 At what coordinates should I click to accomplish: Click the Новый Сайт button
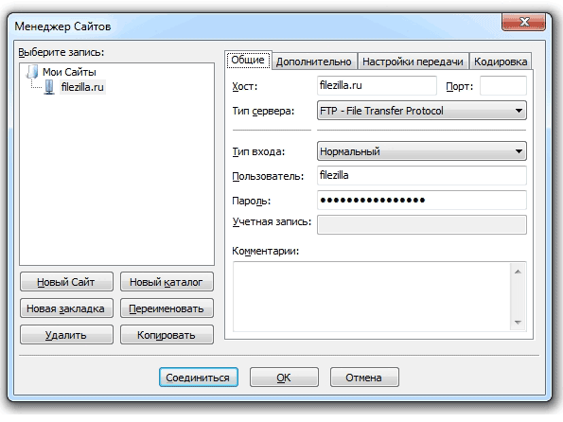pyautogui.click(x=66, y=282)
